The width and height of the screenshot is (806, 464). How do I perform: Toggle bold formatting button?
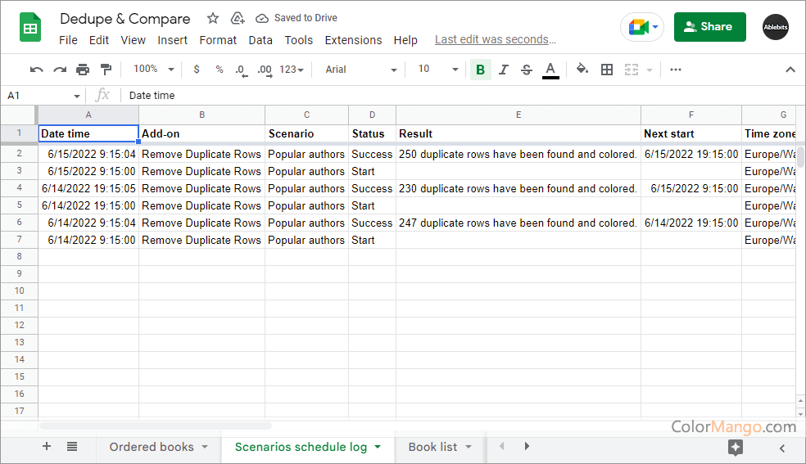click(480, 70)
